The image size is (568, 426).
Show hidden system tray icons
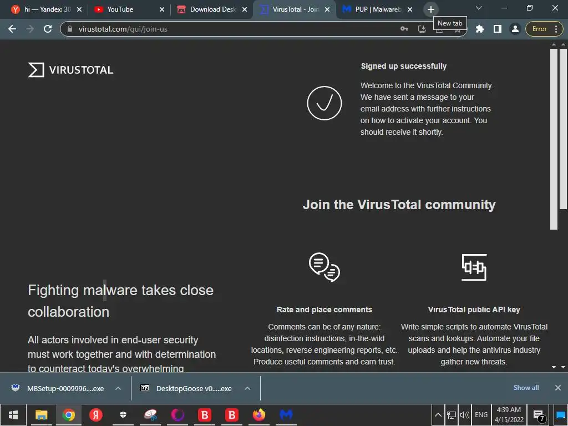click(438, 415)
